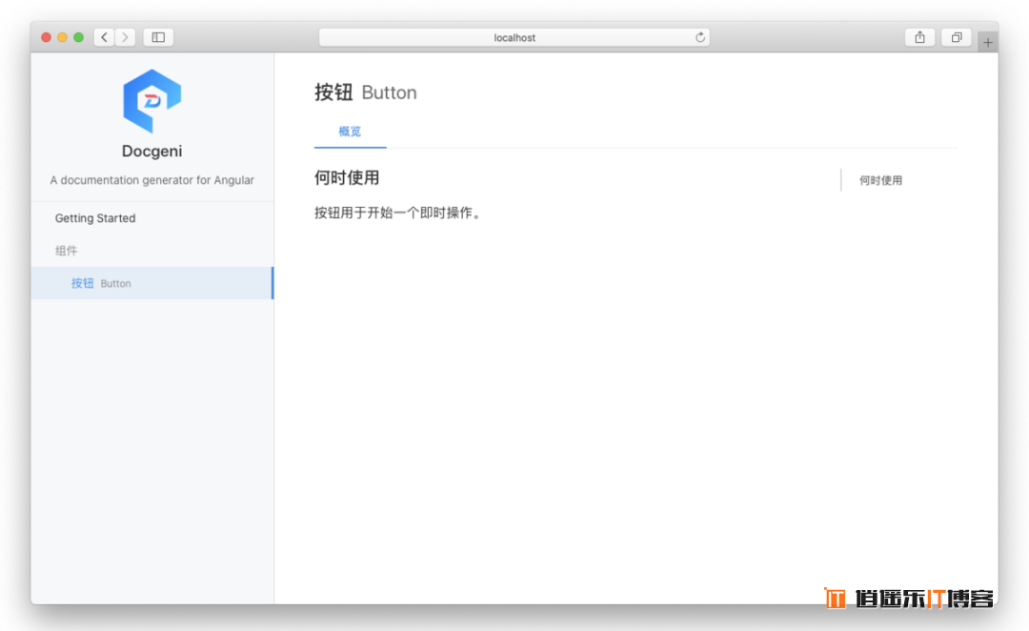Toggle the Safari sidebar button

pos(158,37)
